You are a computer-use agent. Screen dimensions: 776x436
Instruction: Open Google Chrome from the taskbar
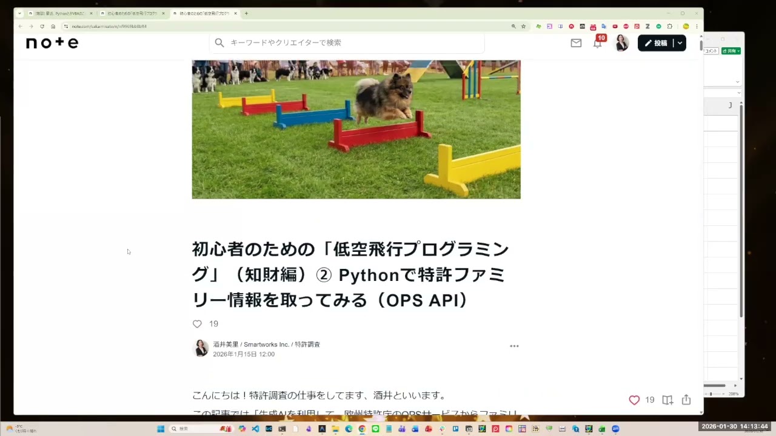(x=362, y=429)
